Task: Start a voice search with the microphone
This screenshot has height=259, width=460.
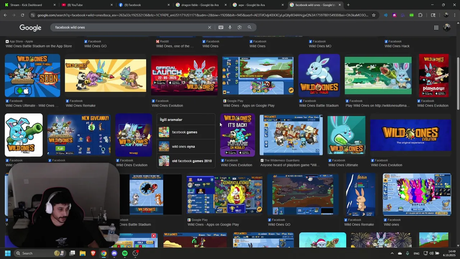Action: pyautogui.click(x=230, y=27)
